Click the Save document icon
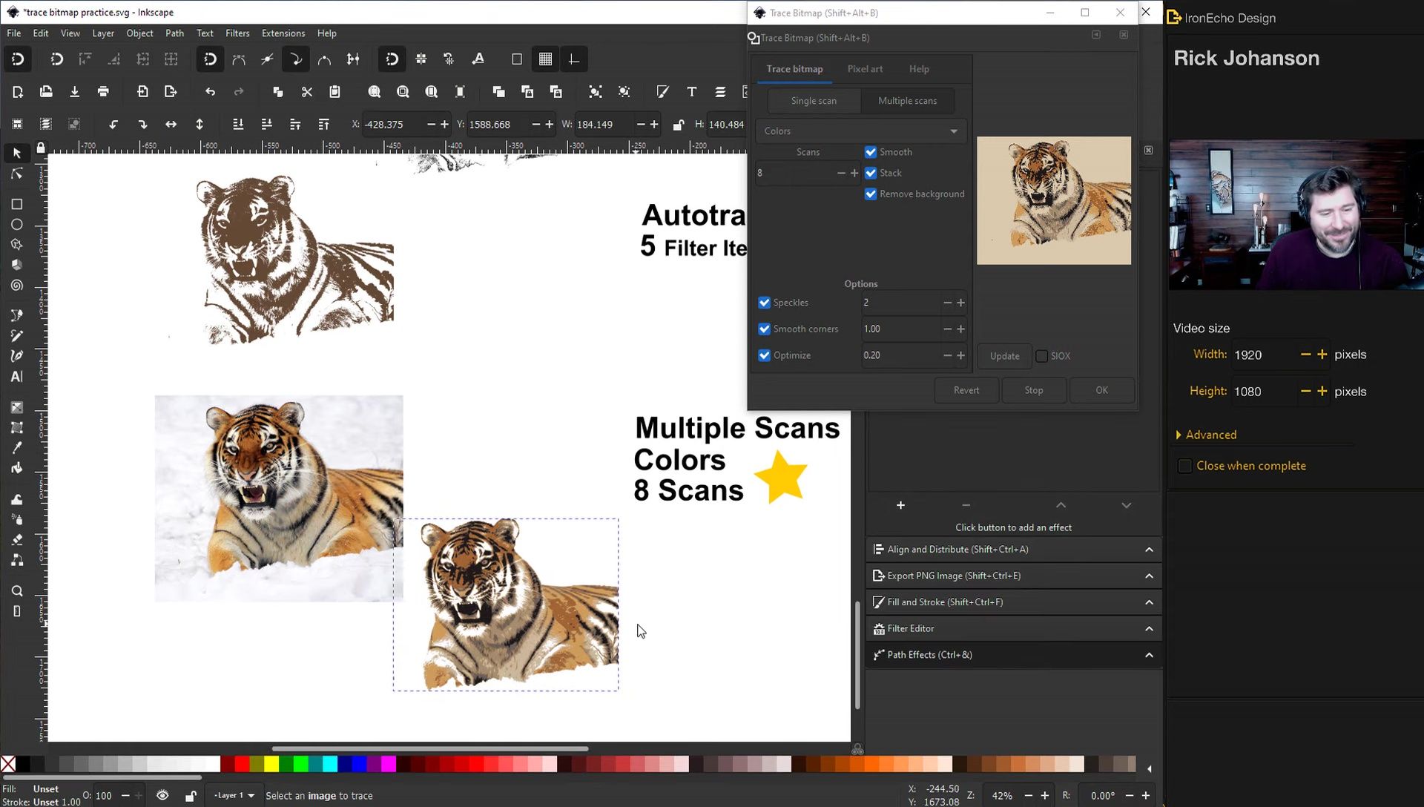Image resolution: width=1424 pixels, height=807 pixels. pyautogui.click(x=74, y=91)
